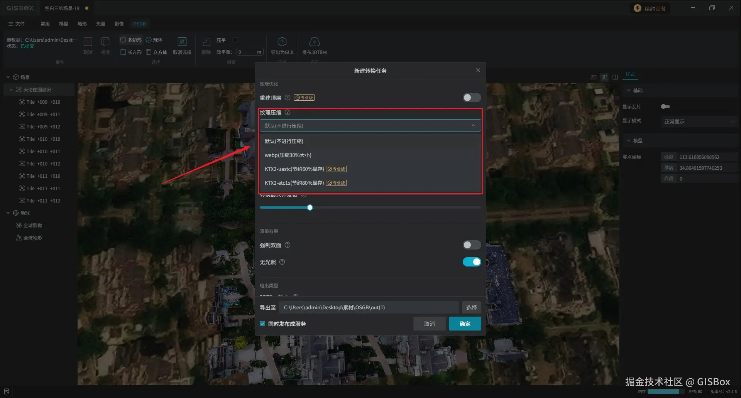Click the 导出至 path input field

369,307
